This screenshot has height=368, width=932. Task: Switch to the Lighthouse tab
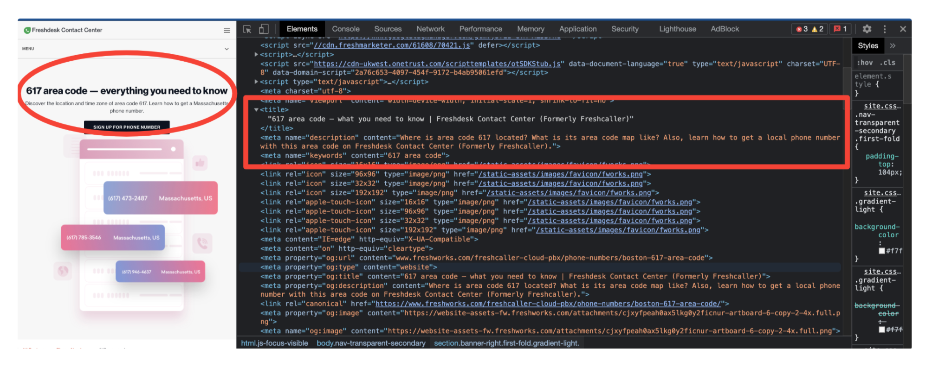tap(678, 29)
